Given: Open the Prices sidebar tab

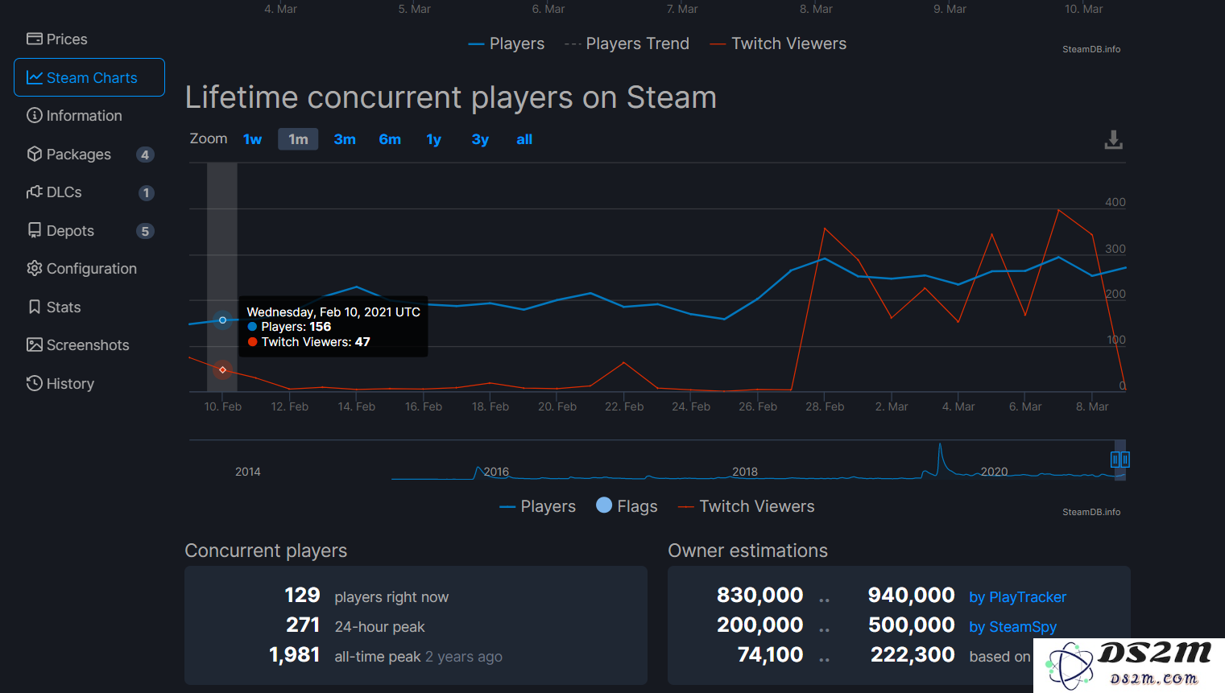Looking at the screenshot, I should tap(89, 39).
